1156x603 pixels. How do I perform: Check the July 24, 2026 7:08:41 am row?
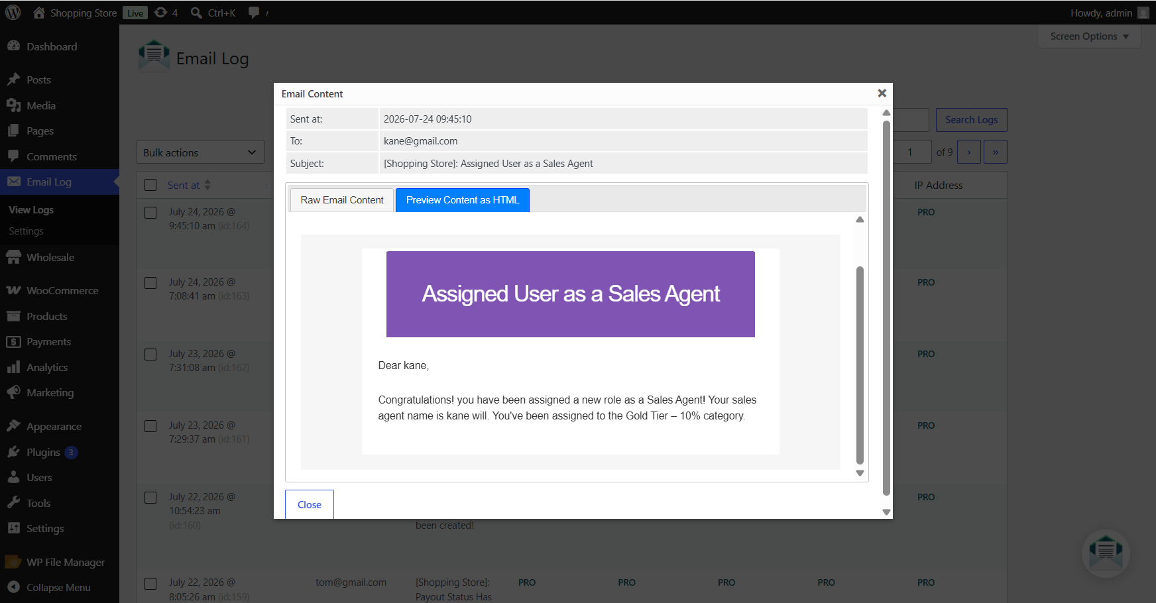pos(150,282)
